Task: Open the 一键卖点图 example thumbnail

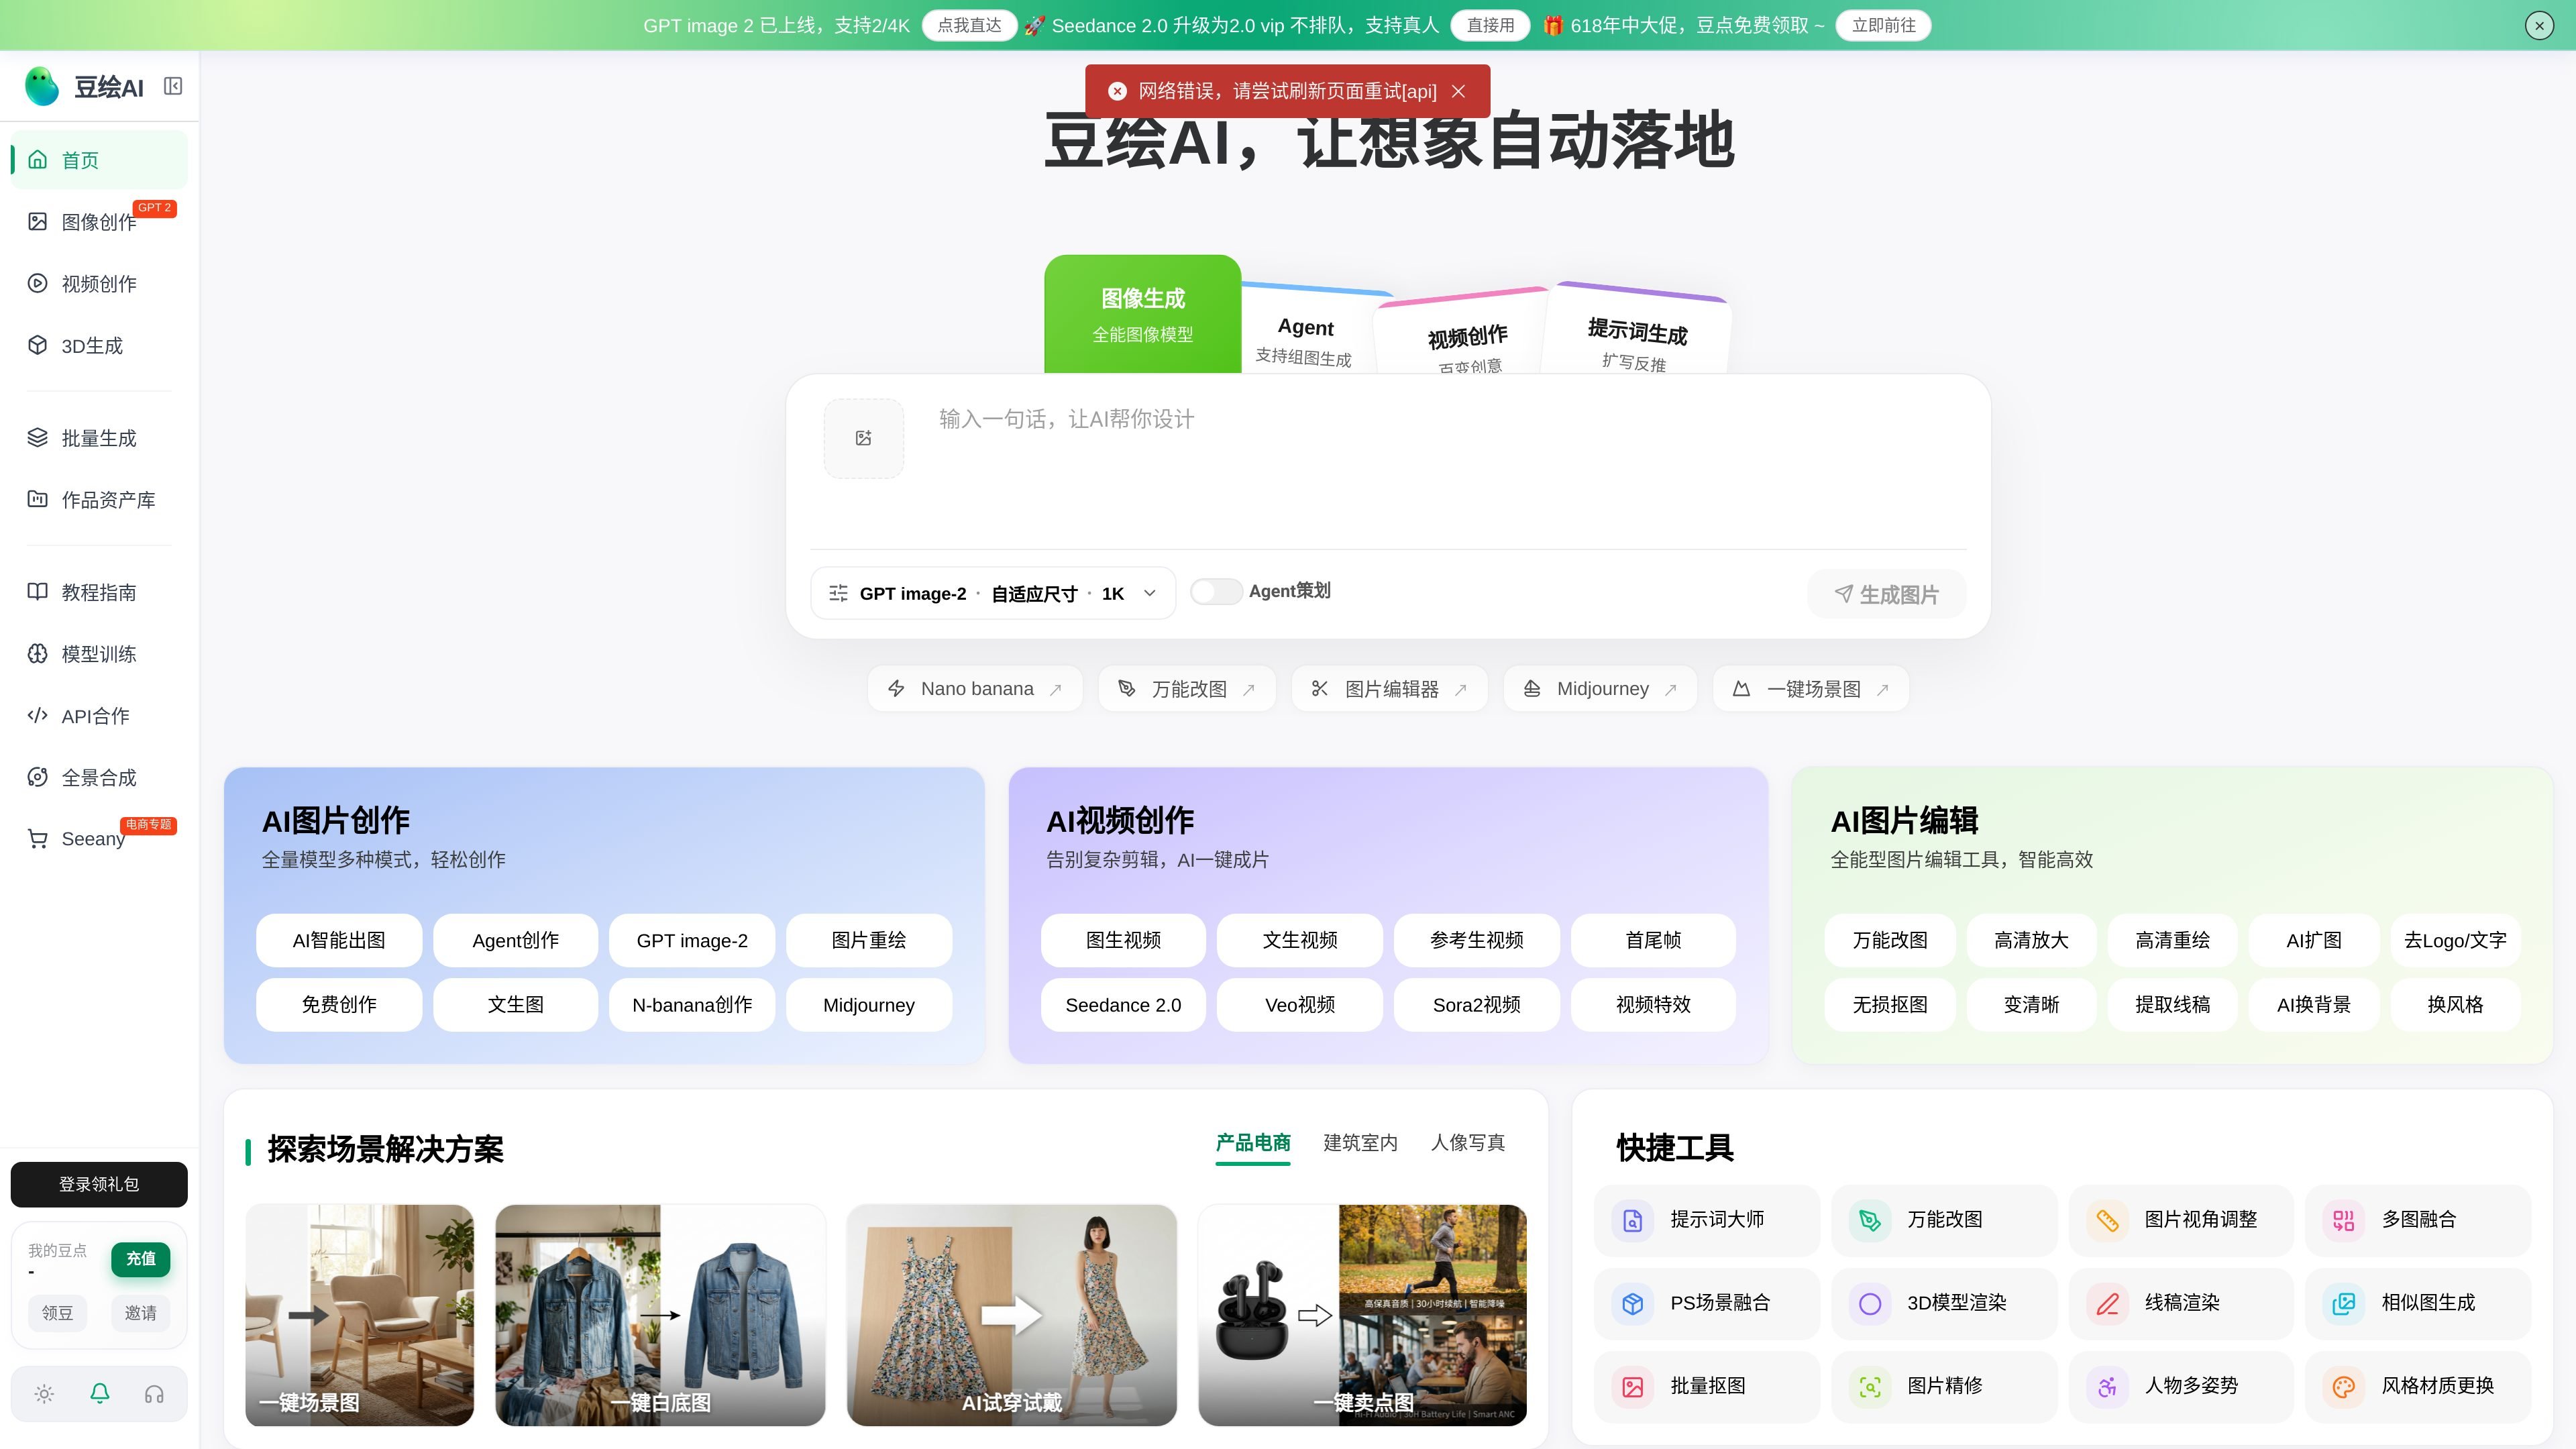Action: 1362,1315
